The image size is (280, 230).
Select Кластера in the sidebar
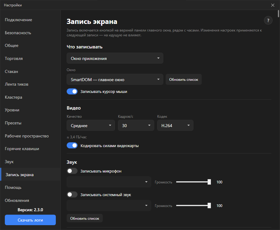click(30, 97)
